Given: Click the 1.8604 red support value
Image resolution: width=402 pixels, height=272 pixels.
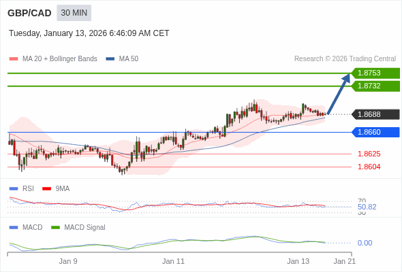Looking at the screenshot, I should click(369, 167).
